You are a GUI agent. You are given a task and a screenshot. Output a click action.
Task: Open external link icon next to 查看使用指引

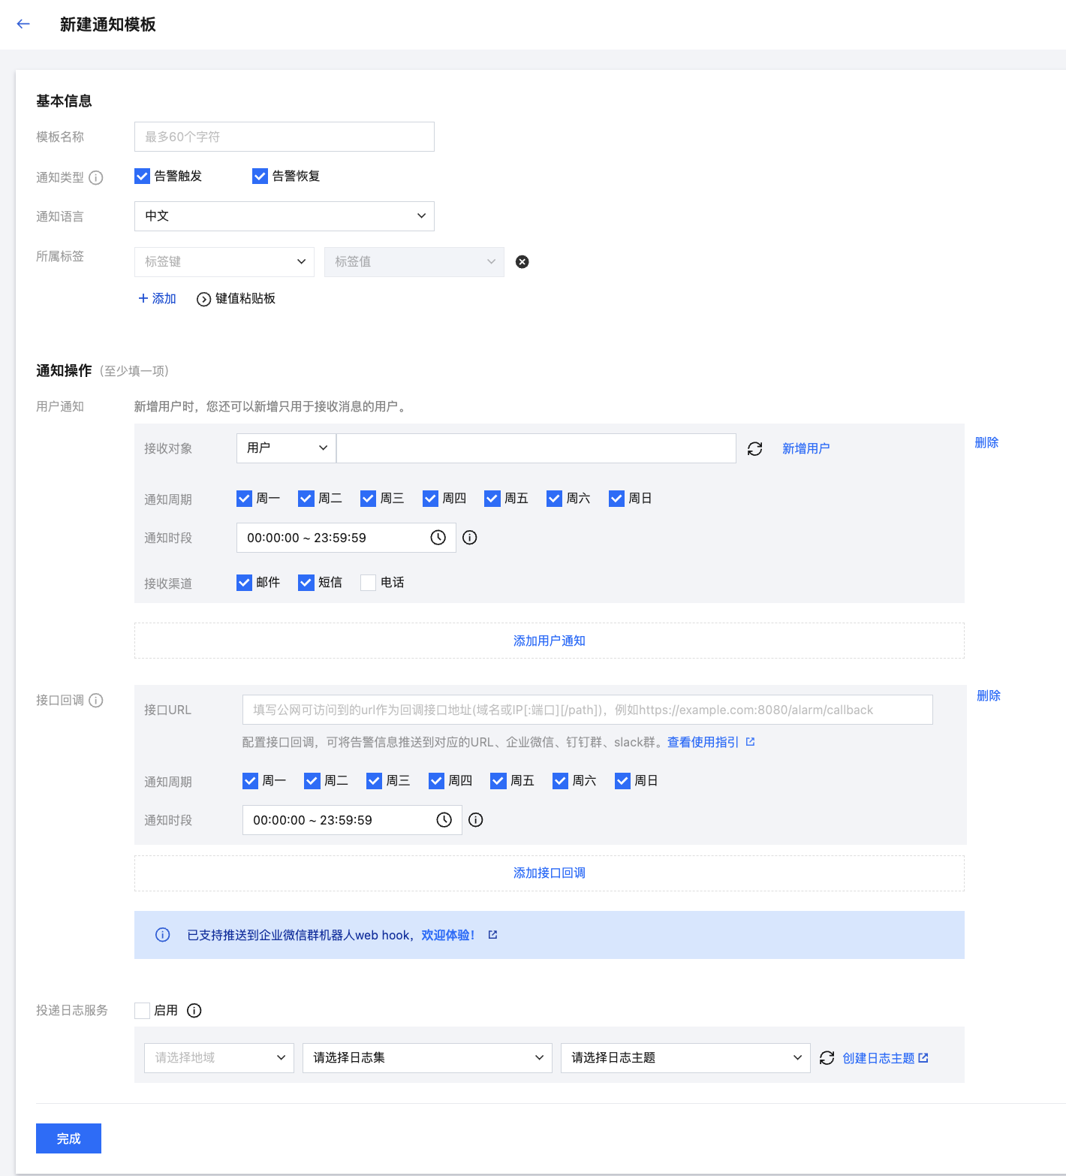tap(750, 742)
